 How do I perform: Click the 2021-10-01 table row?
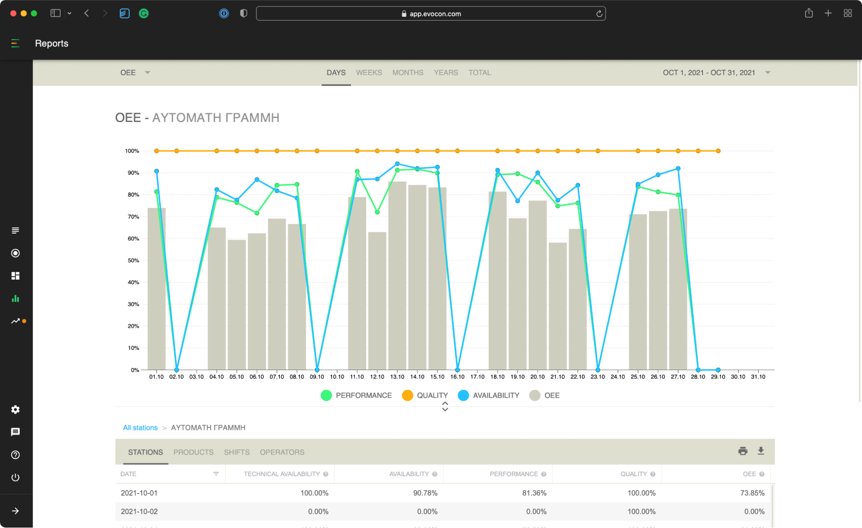pyautogui.click(x=443, y=493)
